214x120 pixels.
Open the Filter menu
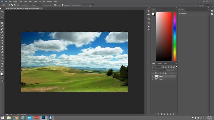click(35, 1)
